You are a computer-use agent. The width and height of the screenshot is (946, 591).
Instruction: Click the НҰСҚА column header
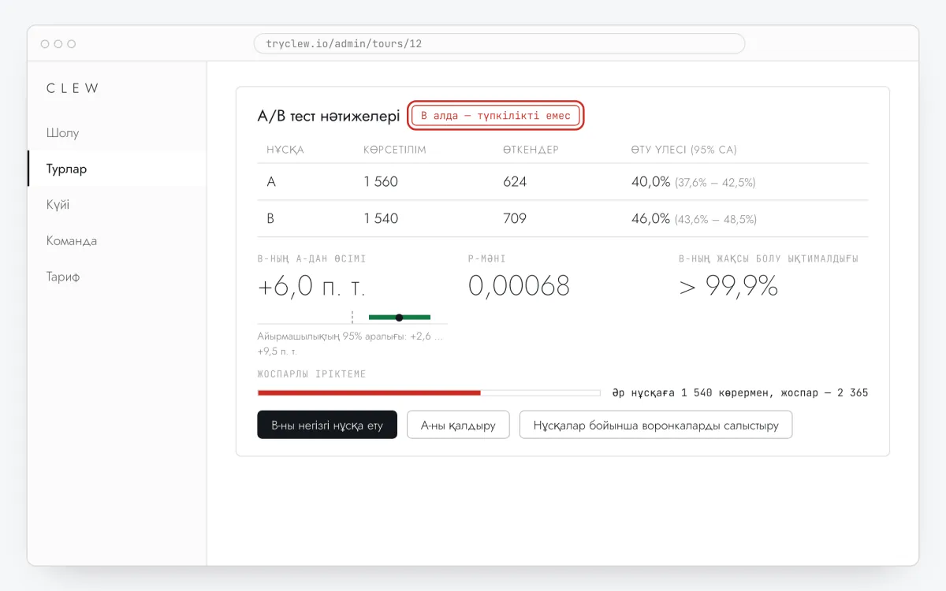(x=285, y=150)
